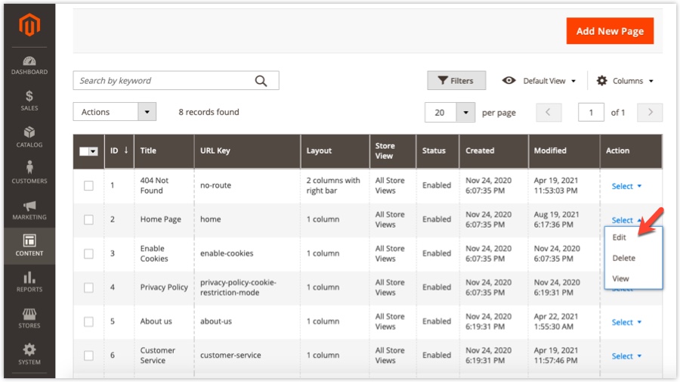Viewport: 680px width, 382px height.
Task: Open the Stores sidebar menu
Action: (x=29, y=318)
